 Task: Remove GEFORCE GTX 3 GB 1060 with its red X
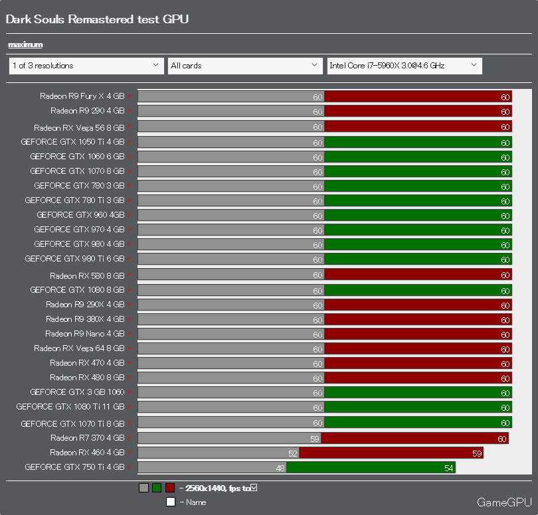(x=130, y=392)
